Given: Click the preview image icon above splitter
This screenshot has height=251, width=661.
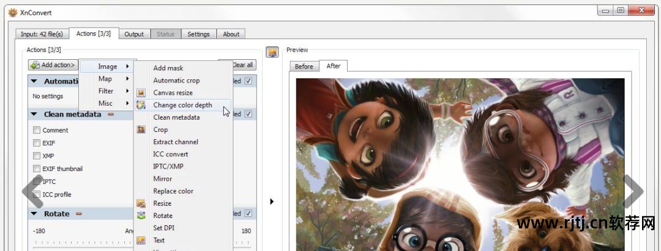Looking at the screenshot, I should [x=272, y=53].
